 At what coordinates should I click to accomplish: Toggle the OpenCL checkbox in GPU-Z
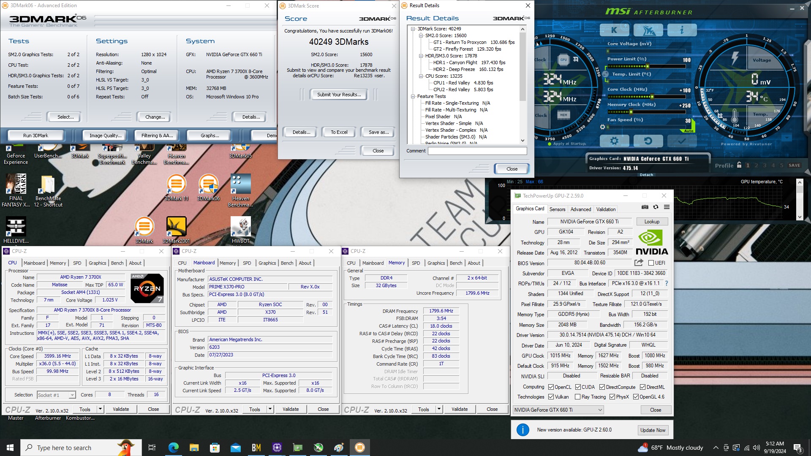pos(551,387)
